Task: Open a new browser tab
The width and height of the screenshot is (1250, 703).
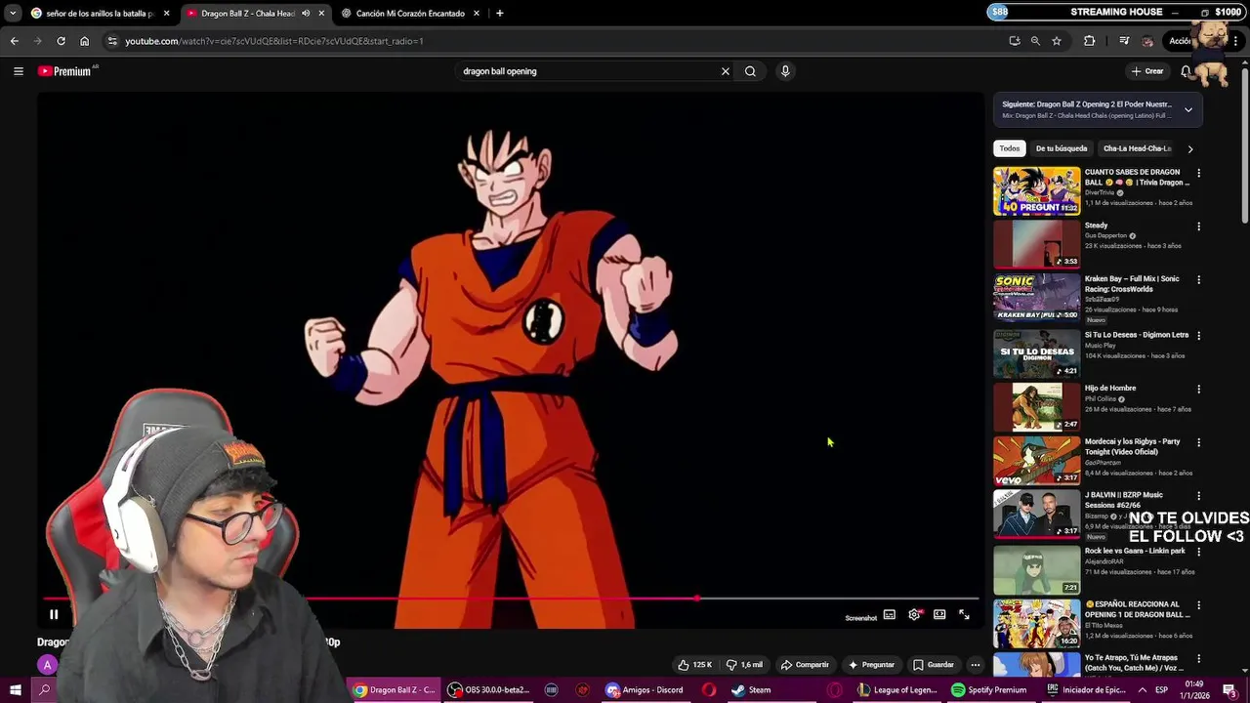Action: coord(499,14)
